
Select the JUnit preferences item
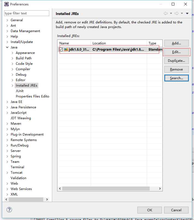tap(20, 91)
